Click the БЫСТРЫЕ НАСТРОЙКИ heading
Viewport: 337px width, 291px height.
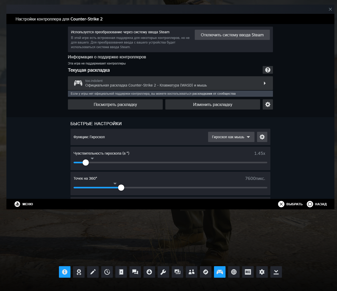[x=96, y=124]
